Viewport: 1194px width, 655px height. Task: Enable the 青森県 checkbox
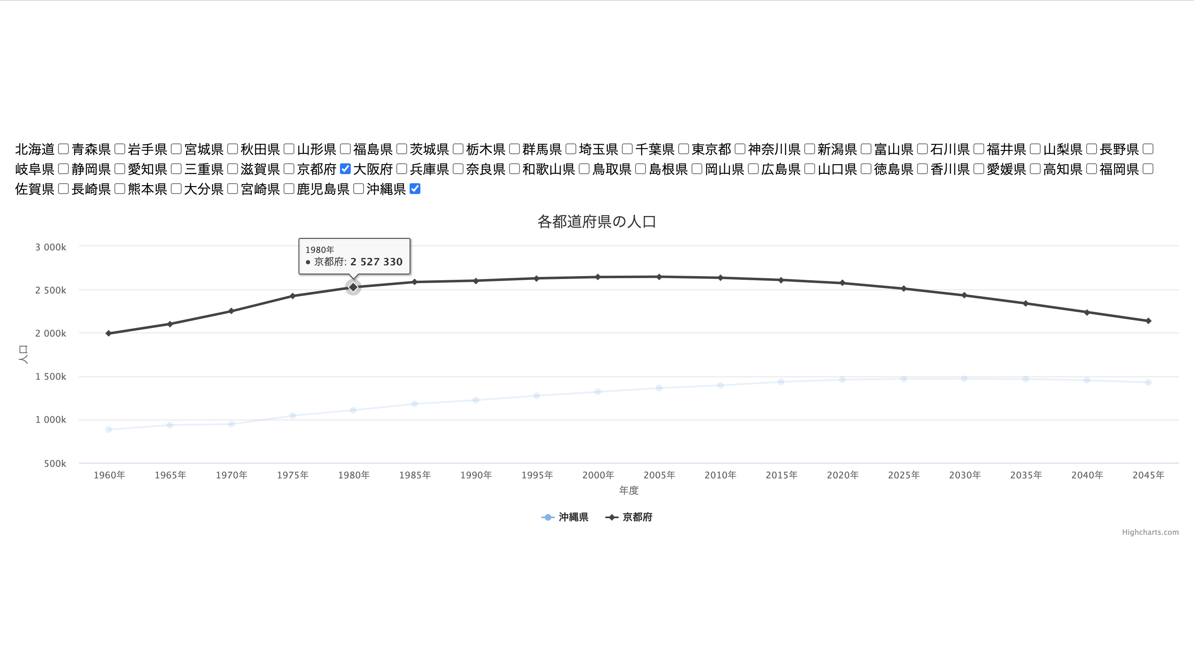(x=119, y=149)
